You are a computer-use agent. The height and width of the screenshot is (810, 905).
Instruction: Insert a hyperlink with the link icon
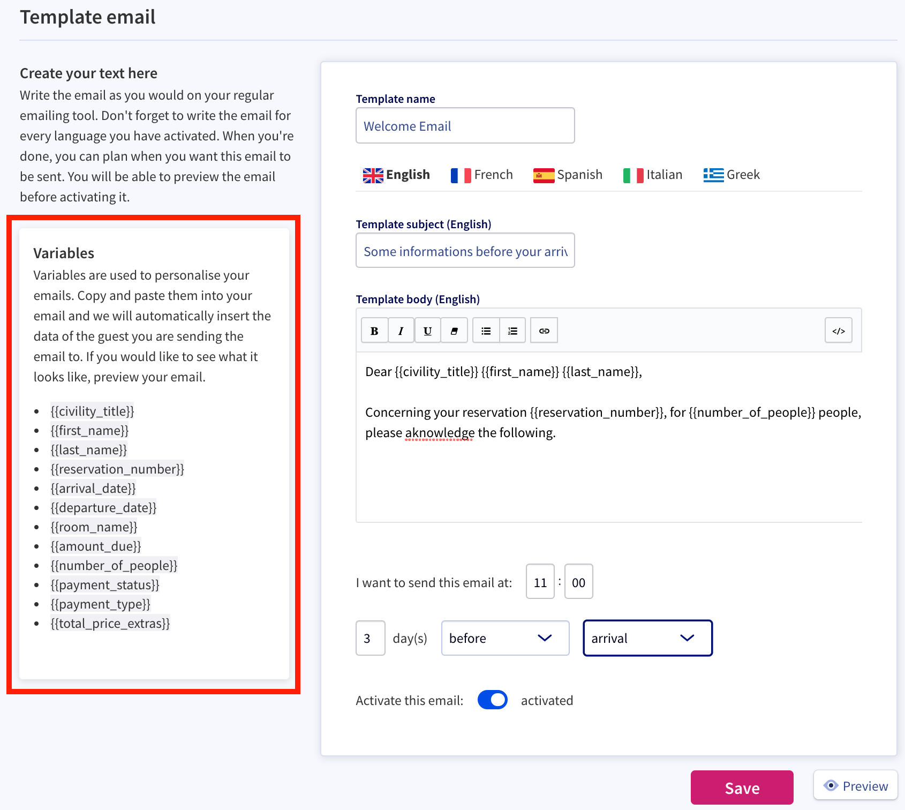544,331
